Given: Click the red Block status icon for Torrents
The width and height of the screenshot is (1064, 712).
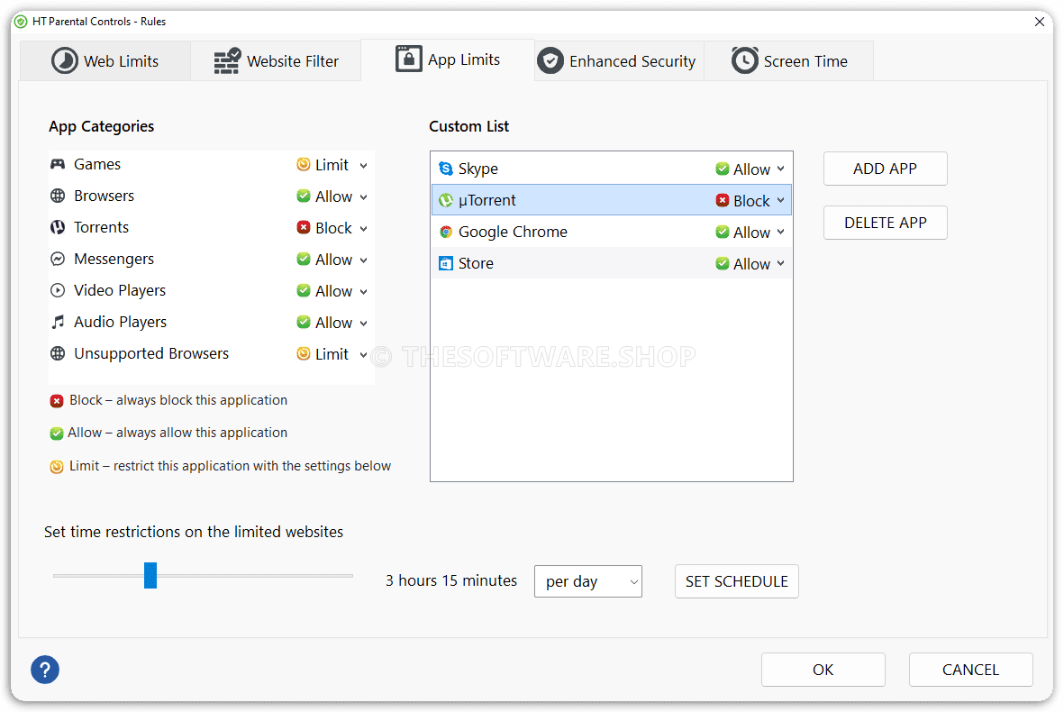Looking at the screenshot, I should 304,227.
